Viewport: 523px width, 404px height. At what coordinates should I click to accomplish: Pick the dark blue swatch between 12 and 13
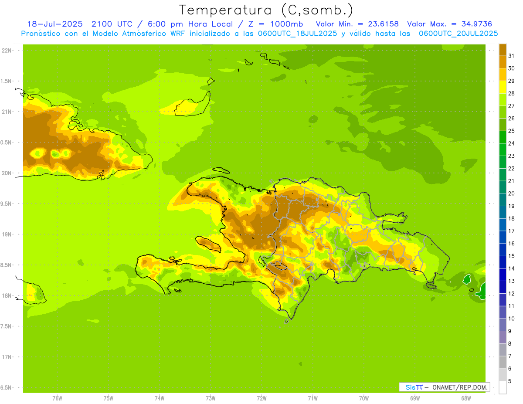click(503, 287)
